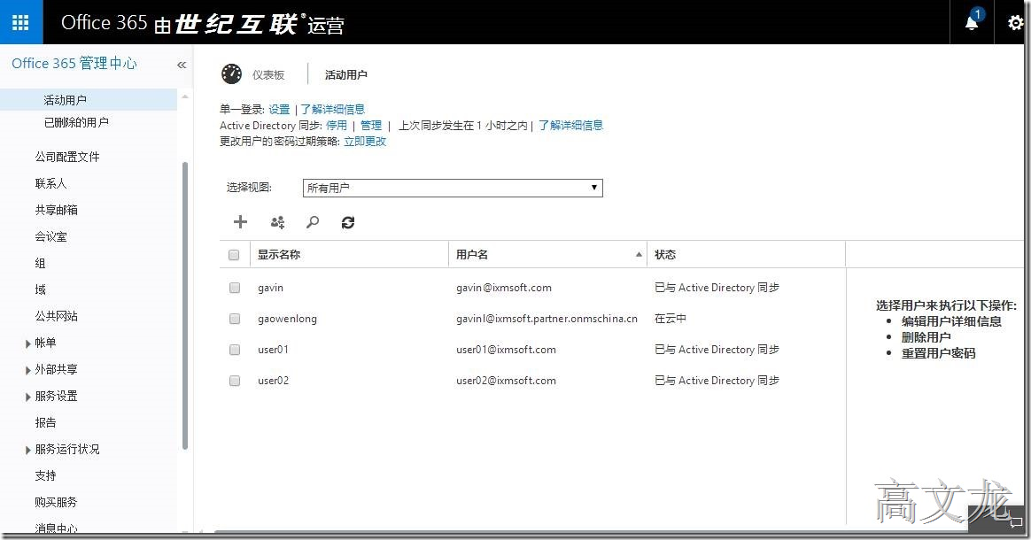Open 域 in the sidebar
1031x540 pixels.
40,289
